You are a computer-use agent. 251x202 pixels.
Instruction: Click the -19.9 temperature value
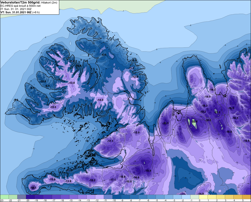click(148, 171)
